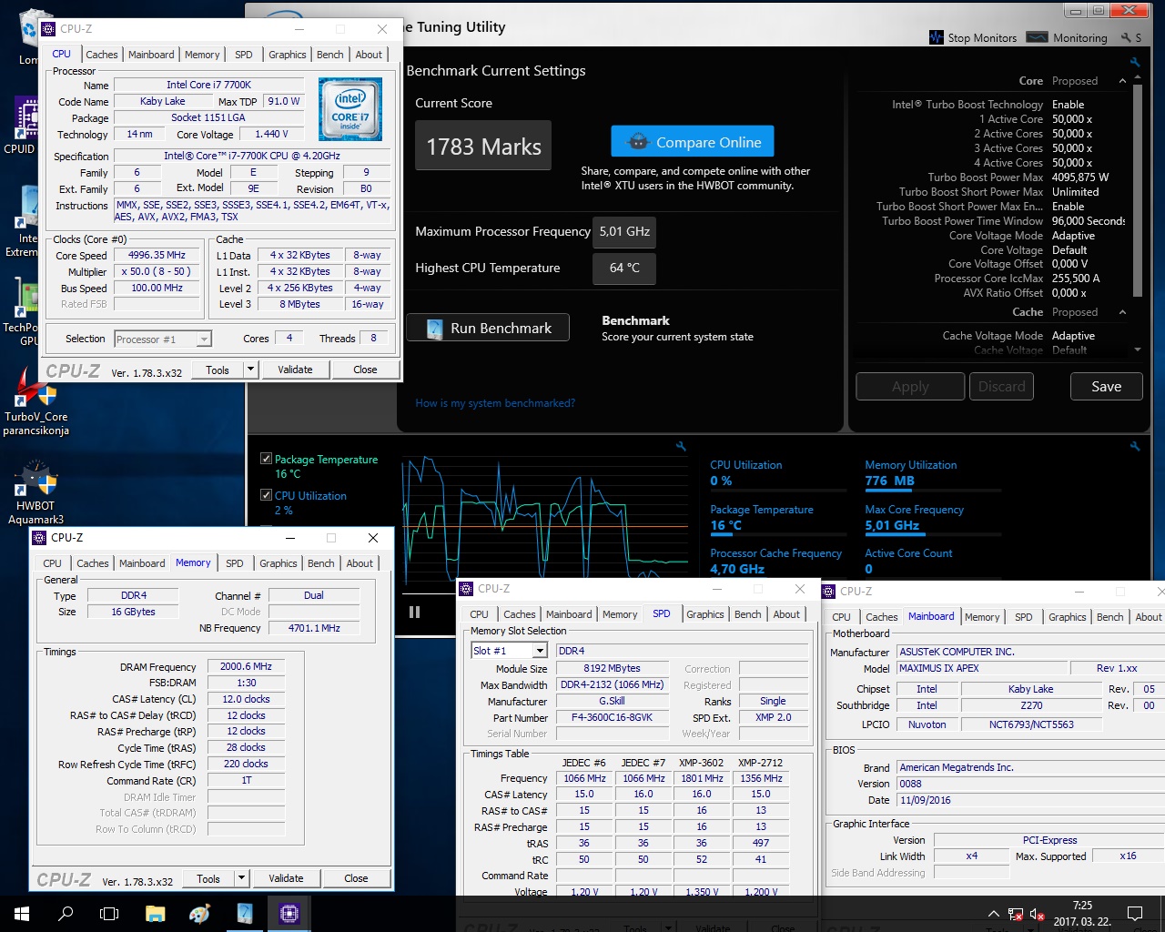Select SPD tab in CPU-Z Mainboard window

point(1024,617)
